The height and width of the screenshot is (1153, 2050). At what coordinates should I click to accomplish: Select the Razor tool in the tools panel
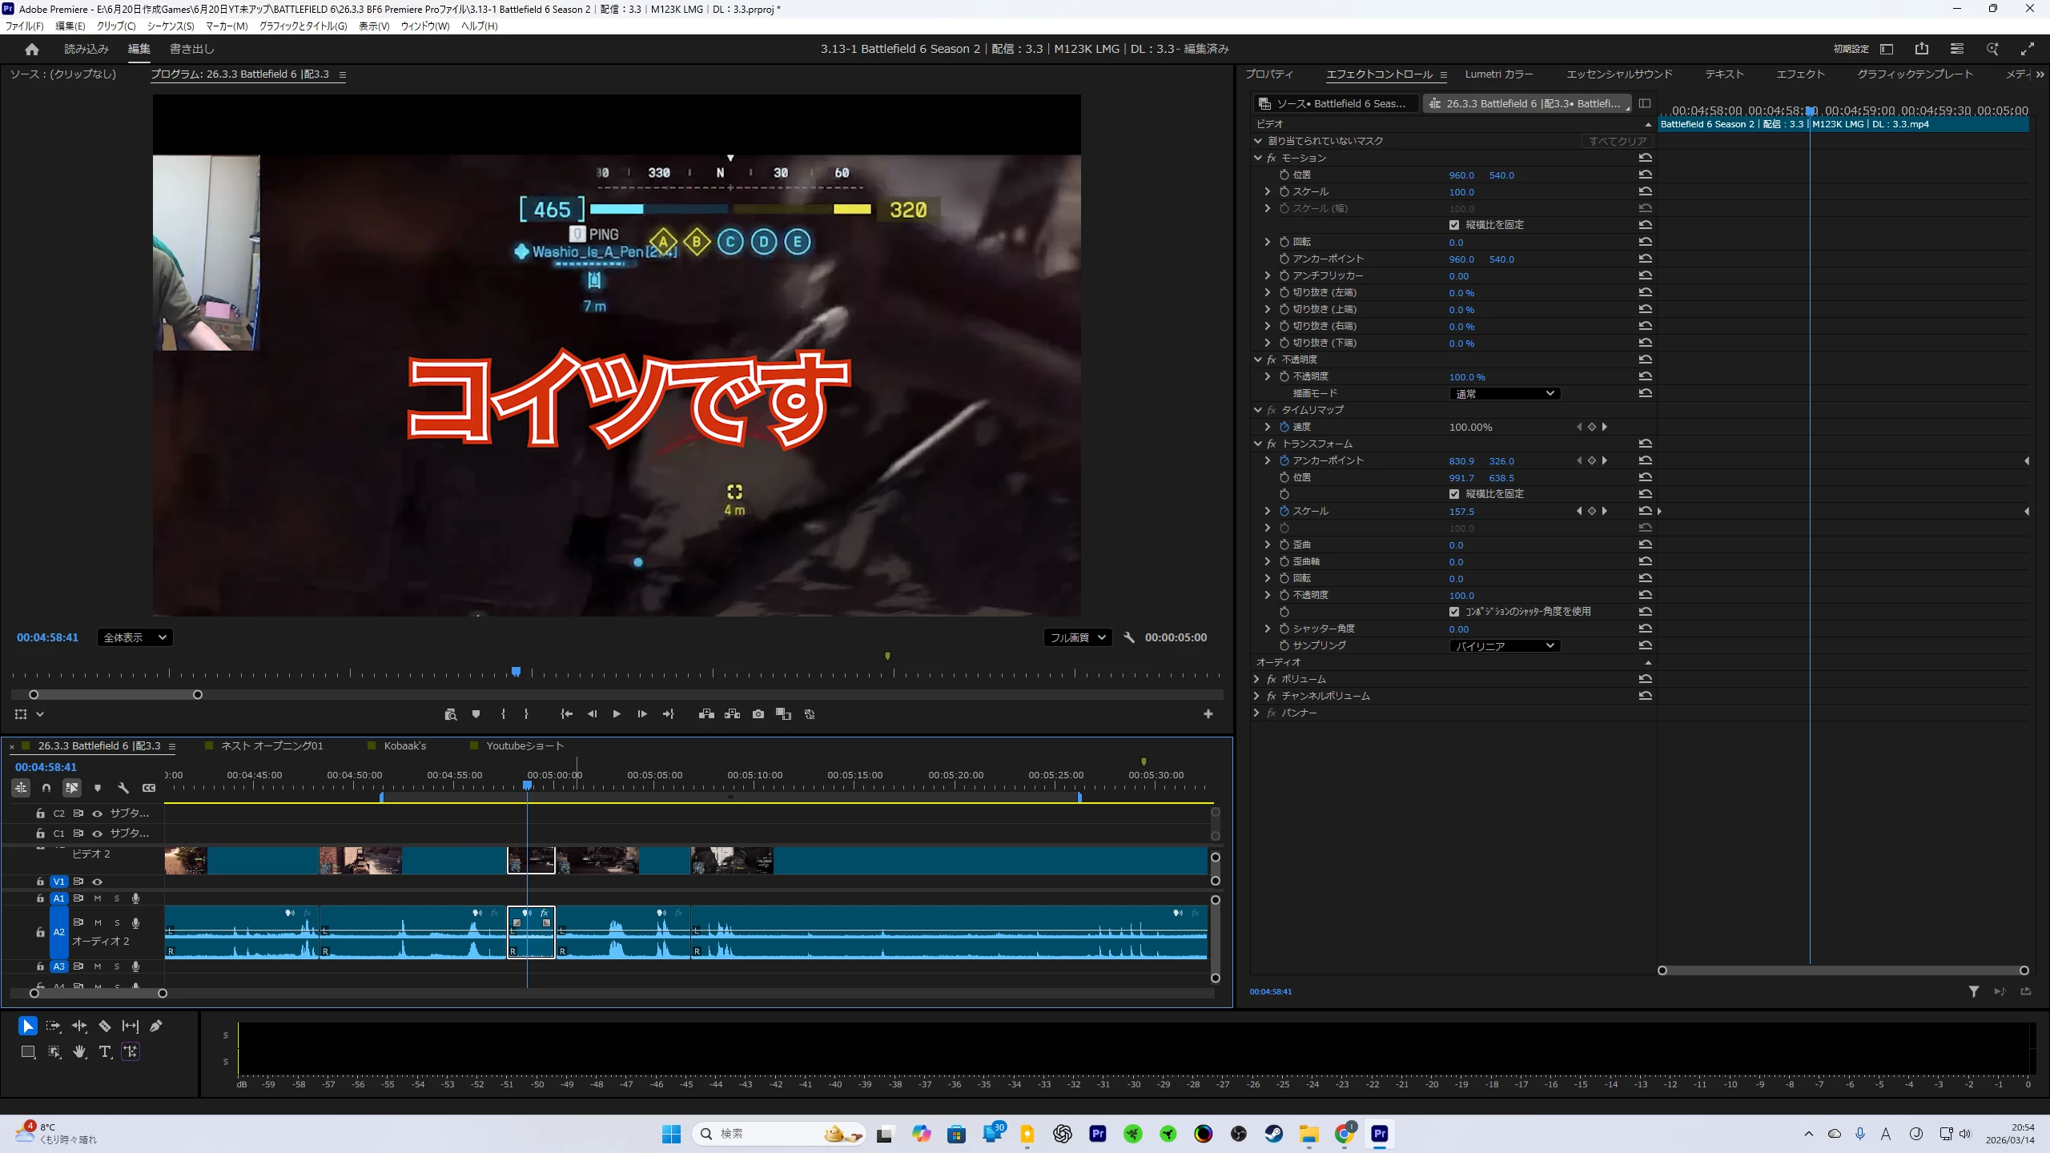click(x=105, y=1026)
